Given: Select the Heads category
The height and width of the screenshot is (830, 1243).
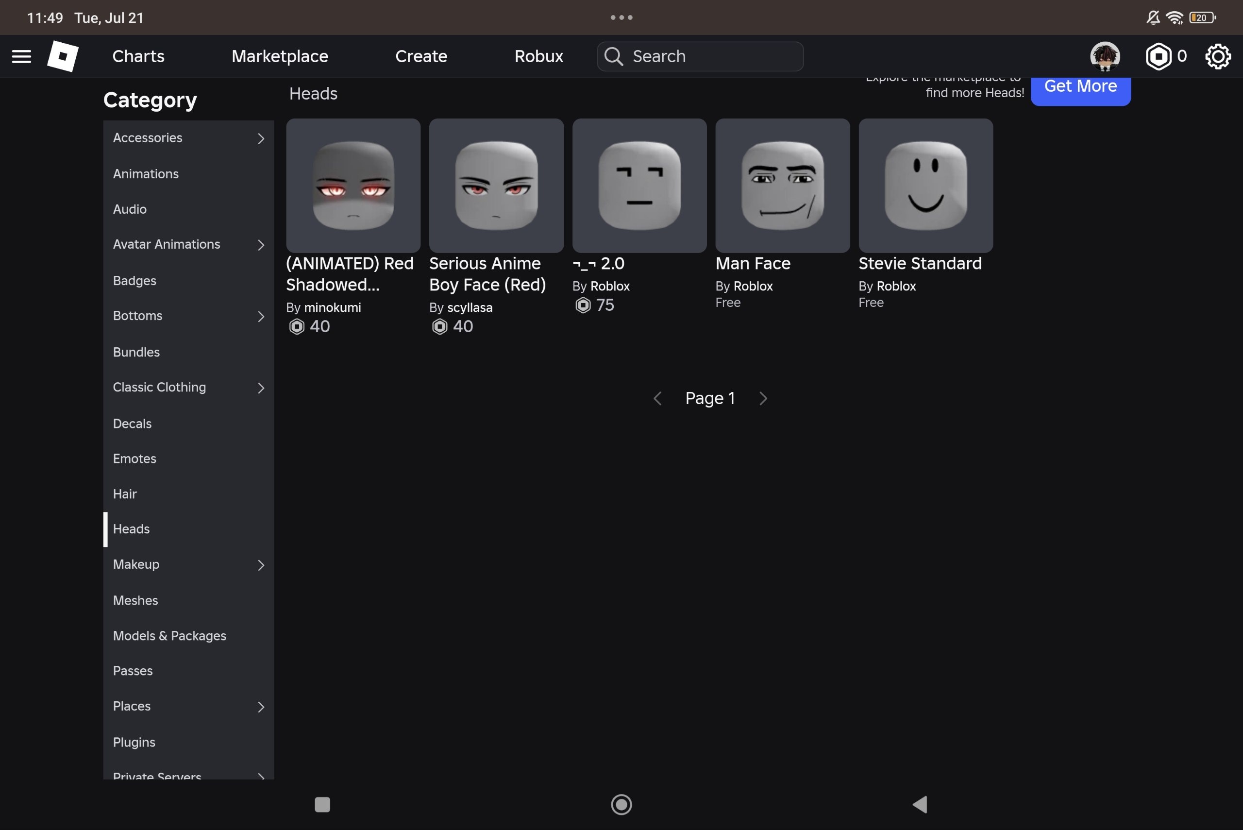Looking at the screenshot, I should pyautogui.click(x=189, y=529).
